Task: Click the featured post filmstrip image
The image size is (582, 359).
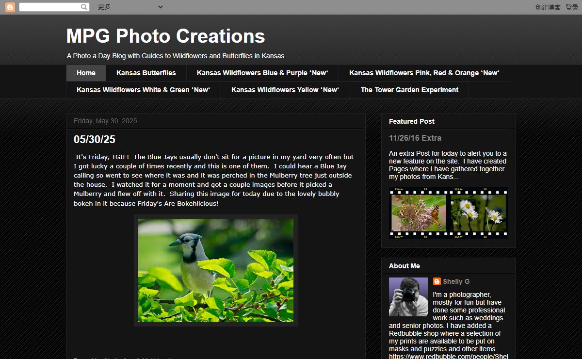Action: point(449,213)
